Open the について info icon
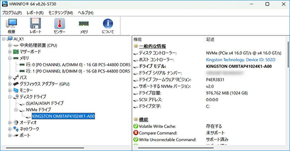Image resolution: width=290 pixels, height=151 pixels. 108,24
